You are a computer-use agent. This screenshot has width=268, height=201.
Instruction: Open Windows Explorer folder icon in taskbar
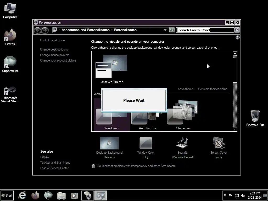pos(61,195)
